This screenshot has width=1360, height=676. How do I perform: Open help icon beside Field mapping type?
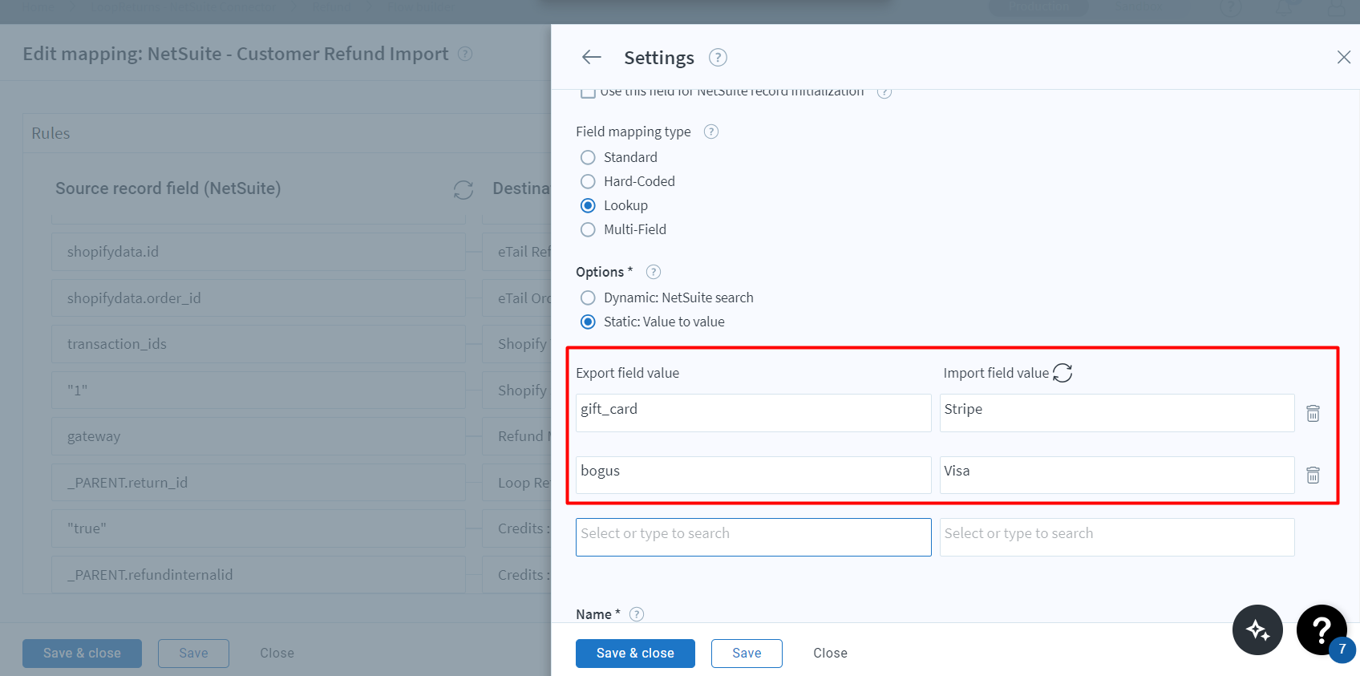click(711, 132)
